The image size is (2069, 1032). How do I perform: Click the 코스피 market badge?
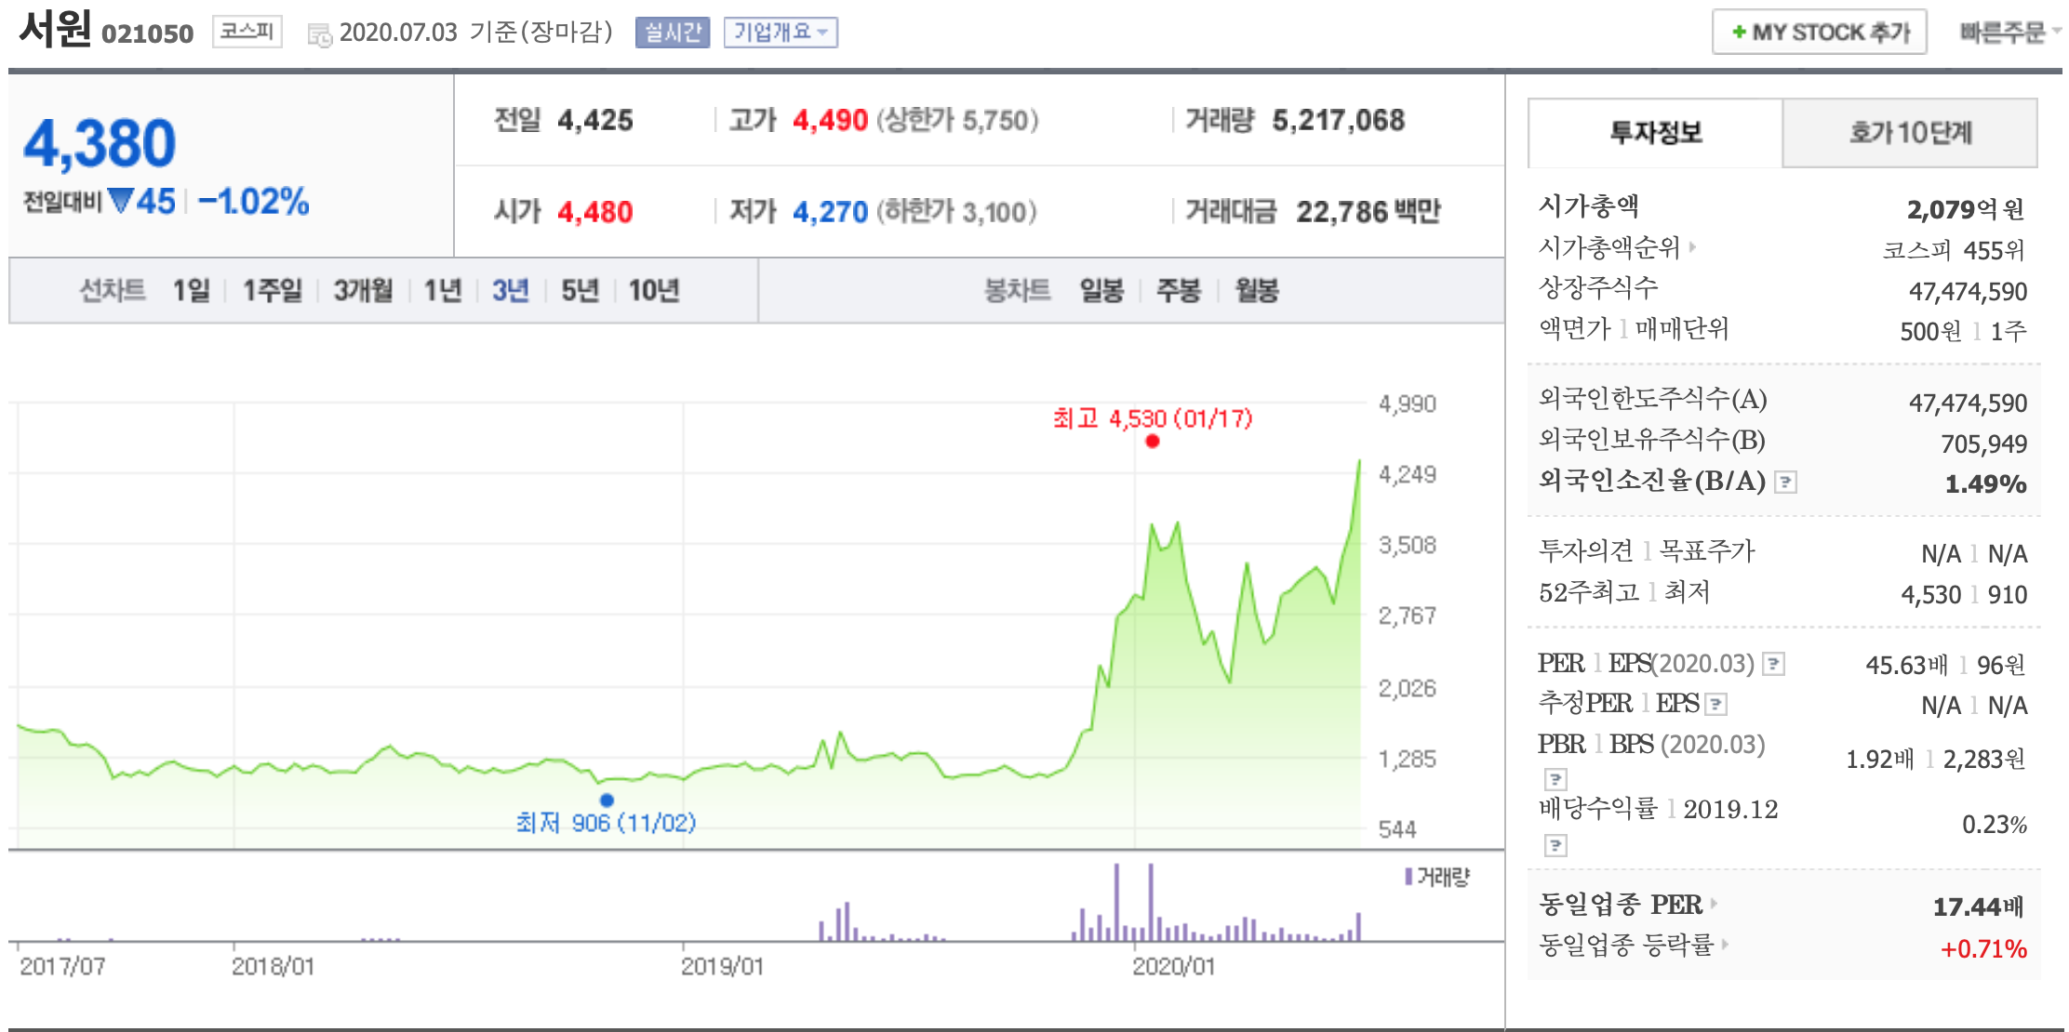247,32
